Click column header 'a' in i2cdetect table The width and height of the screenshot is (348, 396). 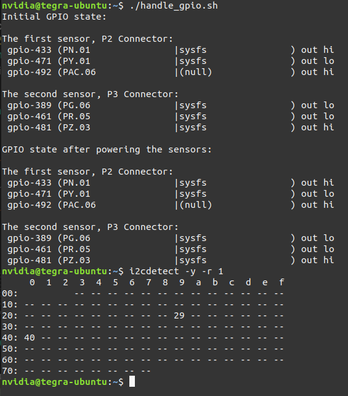[198, 282]
